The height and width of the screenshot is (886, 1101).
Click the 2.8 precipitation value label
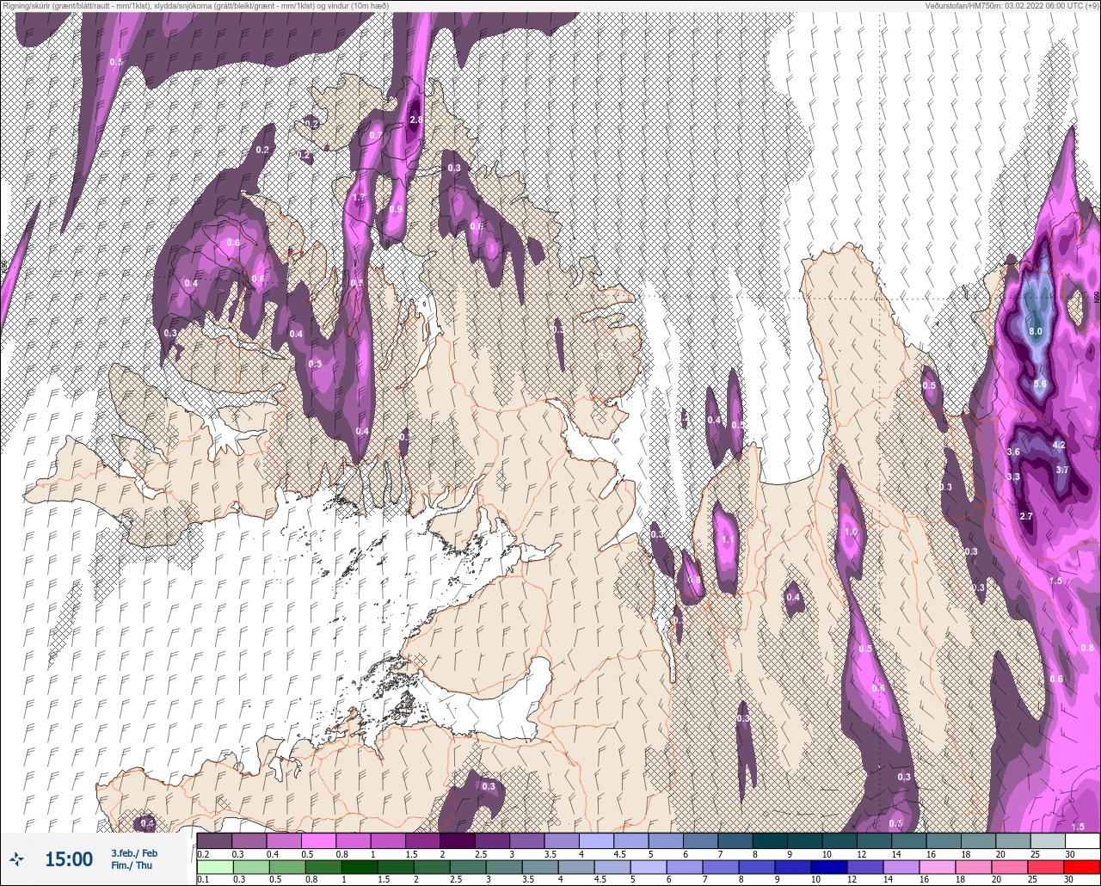pyautogui.click(x=415, y=120)
